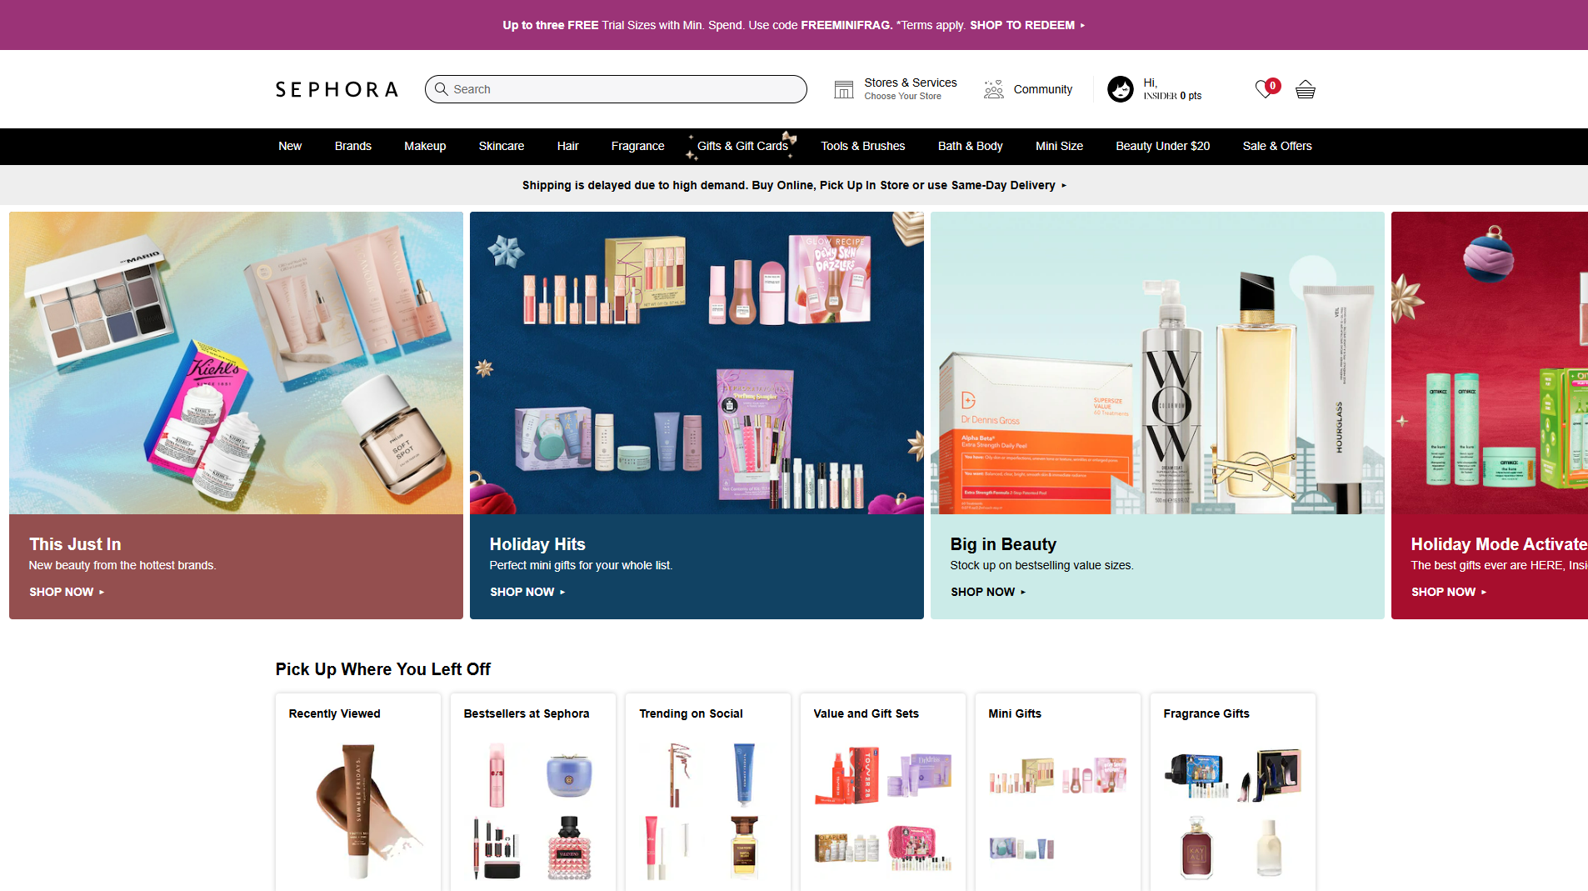Open the Community icon
This screenshot has width=1588, height=891.
pos(992,89)
